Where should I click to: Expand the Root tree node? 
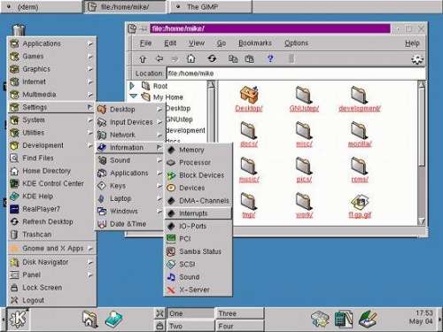pyautogui.click(x=132, y=86)
